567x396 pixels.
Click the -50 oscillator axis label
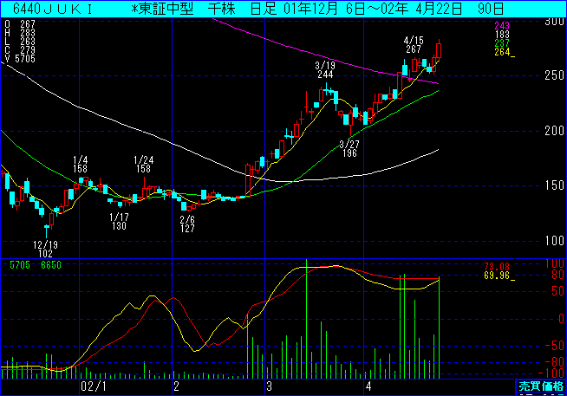point(554,346)
